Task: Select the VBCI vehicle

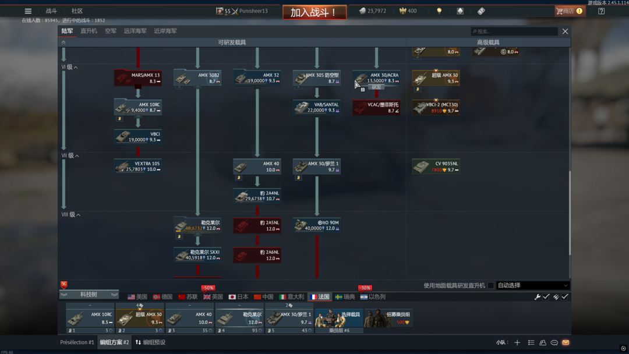Action: (138, 137)
